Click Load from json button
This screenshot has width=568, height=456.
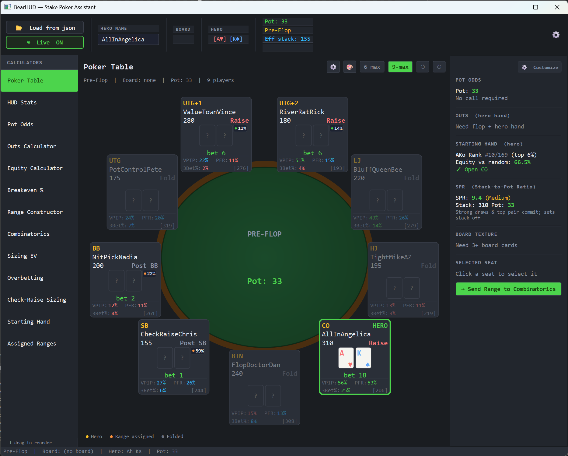click(x=45, y=28)
